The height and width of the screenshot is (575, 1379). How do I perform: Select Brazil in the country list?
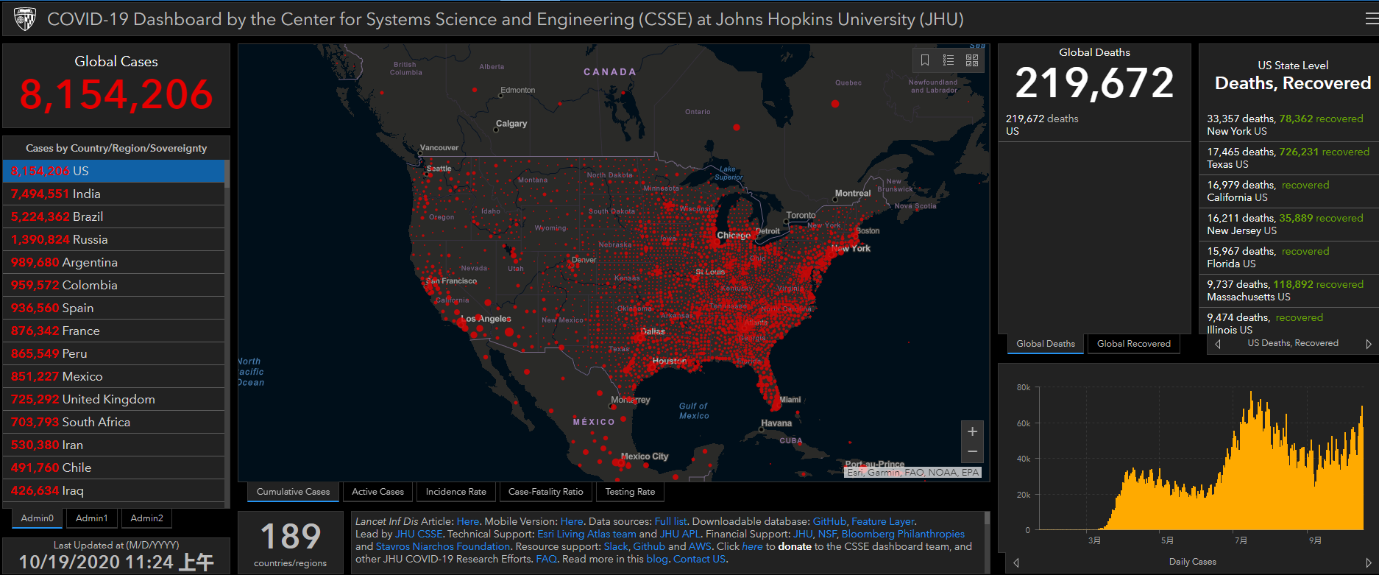coord(114,216)
